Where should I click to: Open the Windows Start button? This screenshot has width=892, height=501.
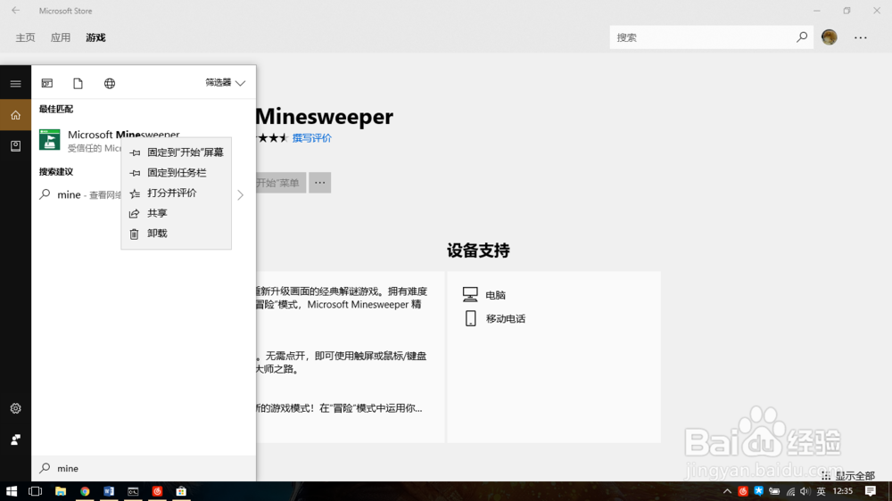12,491
